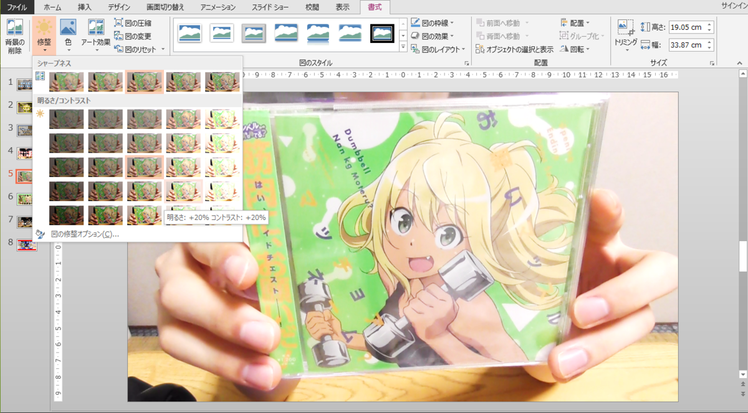Expand the 図のリセット dropdown arrow
This screenshot has width=748, height=413.
coord(163,49)
